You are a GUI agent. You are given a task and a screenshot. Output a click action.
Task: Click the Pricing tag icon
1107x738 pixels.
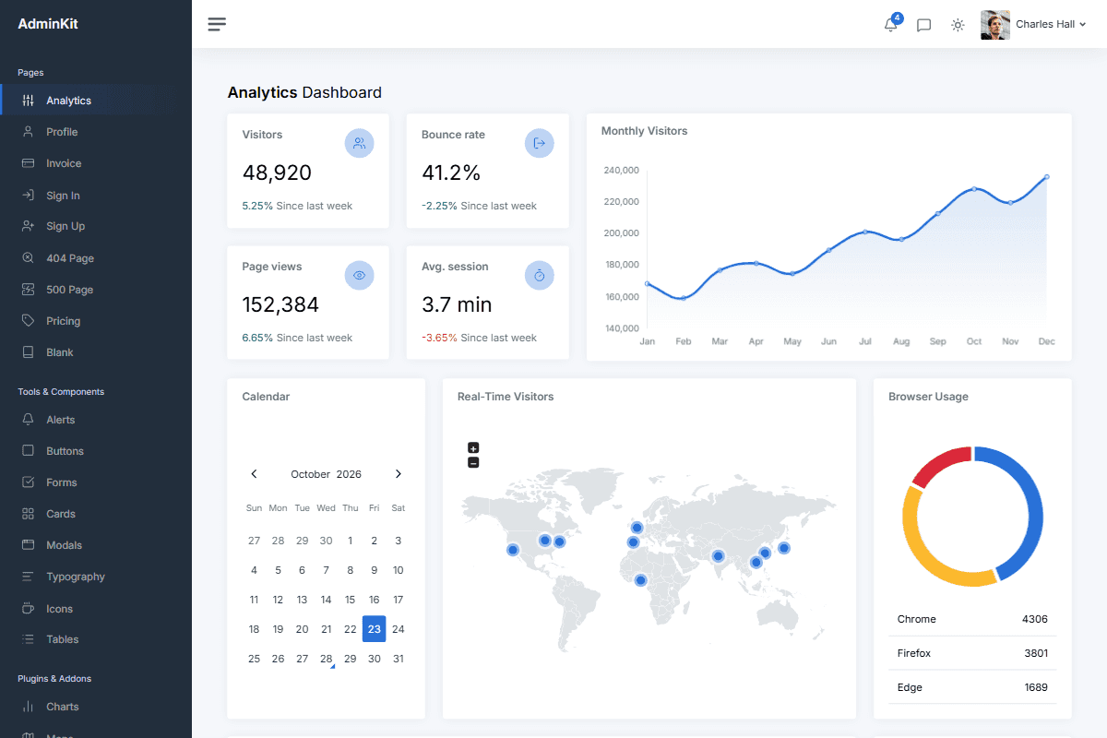click(x=28, y=321)
